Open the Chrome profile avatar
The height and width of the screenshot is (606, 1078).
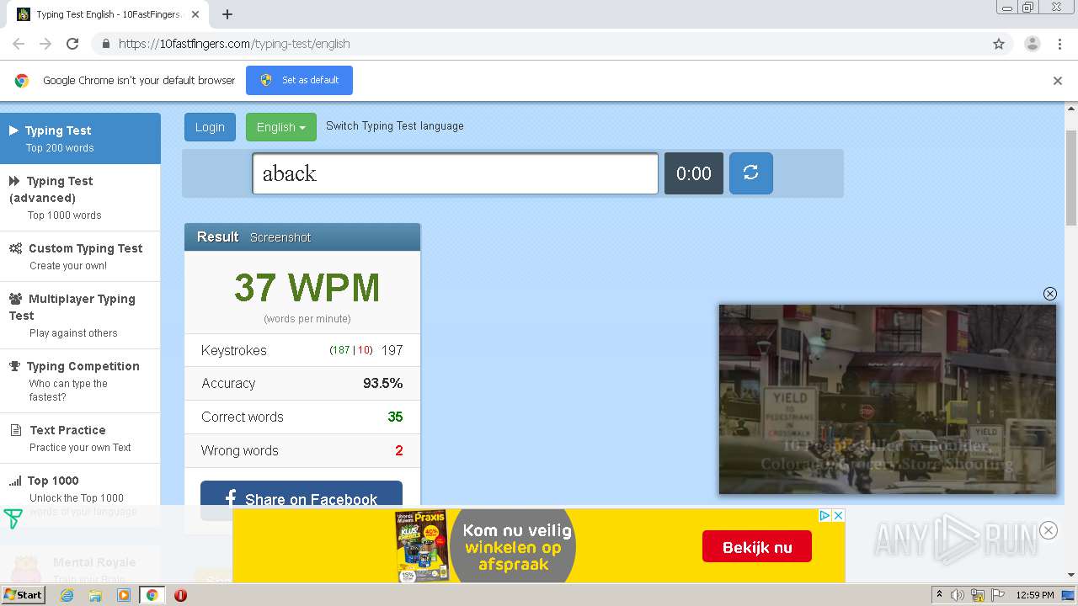tap(1032, 44)
